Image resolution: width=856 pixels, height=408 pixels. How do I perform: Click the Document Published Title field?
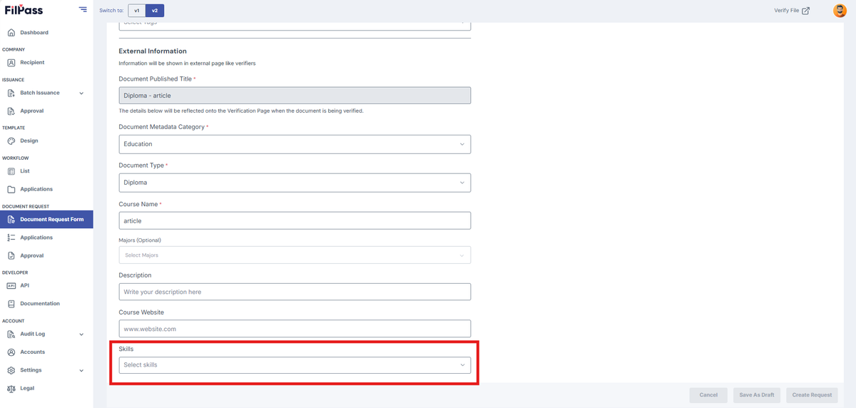click(295, 96)
